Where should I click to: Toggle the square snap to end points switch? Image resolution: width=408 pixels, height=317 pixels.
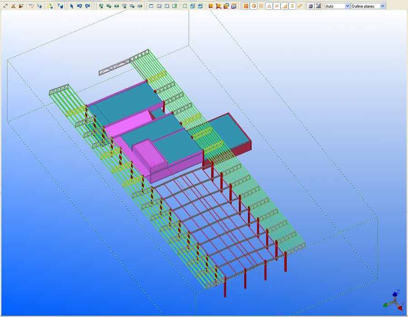pyautogui.click(x=253, y=6)
